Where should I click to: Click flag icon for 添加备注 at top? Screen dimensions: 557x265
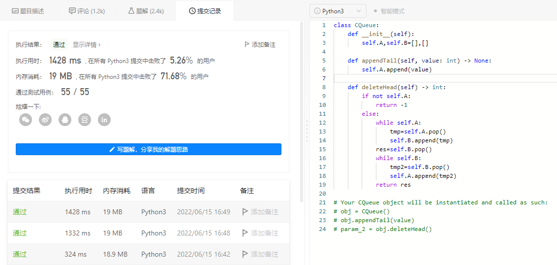[247, 44]
